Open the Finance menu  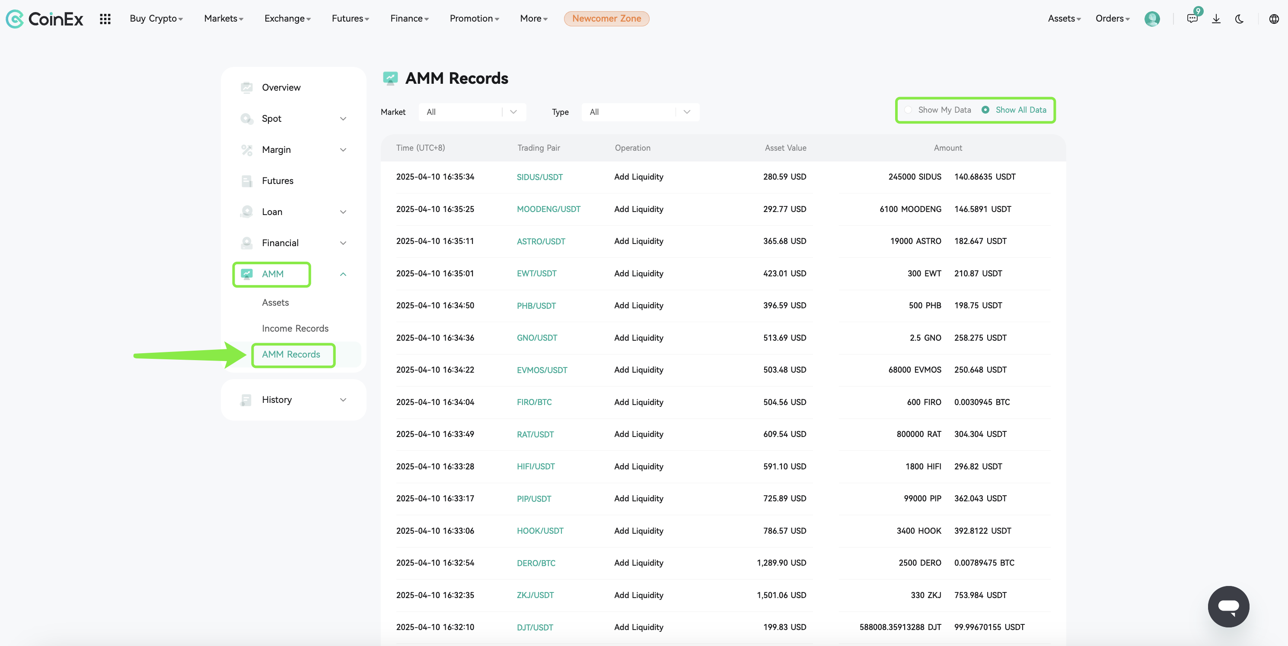point(409,19)
